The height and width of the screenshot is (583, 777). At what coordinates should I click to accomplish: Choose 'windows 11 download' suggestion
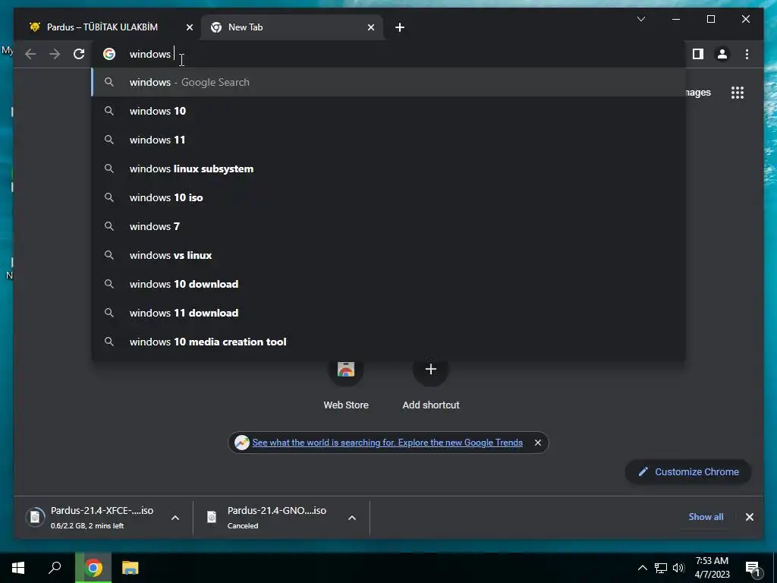click(x=389, y=313)
